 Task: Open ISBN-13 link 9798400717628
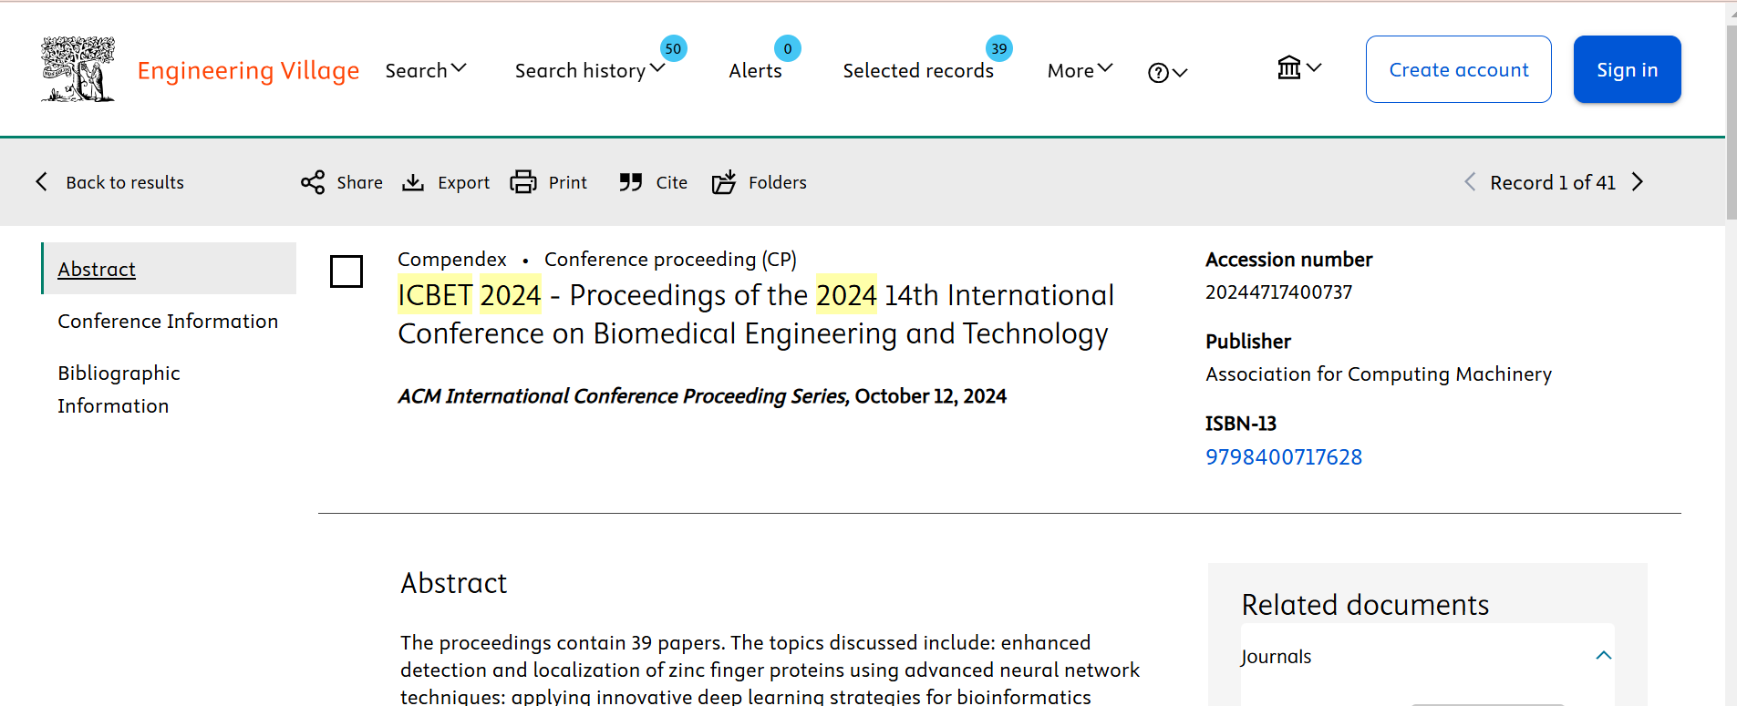pos(1284,457)
